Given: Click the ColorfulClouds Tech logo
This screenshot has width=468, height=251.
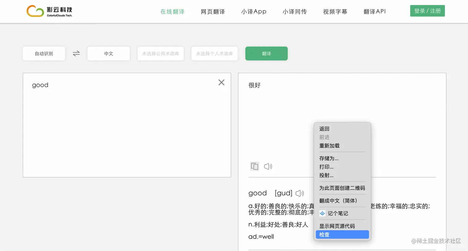Looking at the screenshot, I should [x=50, y=11].
